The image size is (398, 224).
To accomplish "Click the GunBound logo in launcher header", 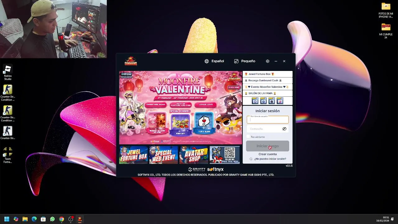I will pos(131,61).
